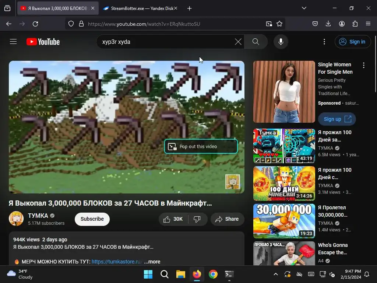Bookmark page with star icon
Screen dimensions: 377x283
279,24
